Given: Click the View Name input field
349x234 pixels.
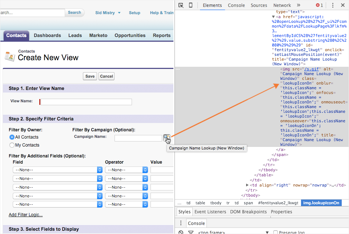Looking at the screenshot, I should [x=86, y=102].
